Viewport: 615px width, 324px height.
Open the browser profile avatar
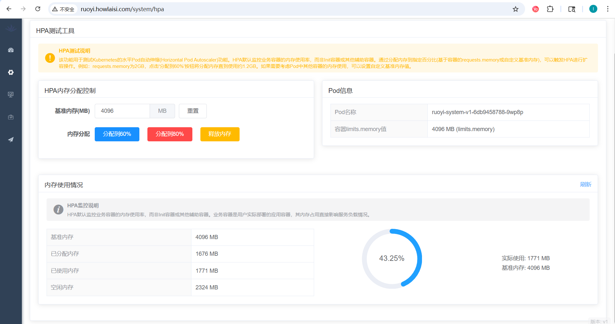pos(593,9)
